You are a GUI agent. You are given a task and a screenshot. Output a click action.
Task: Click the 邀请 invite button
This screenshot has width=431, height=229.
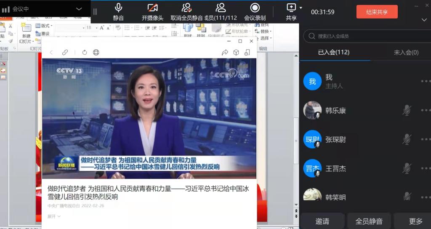pos(322,221)
